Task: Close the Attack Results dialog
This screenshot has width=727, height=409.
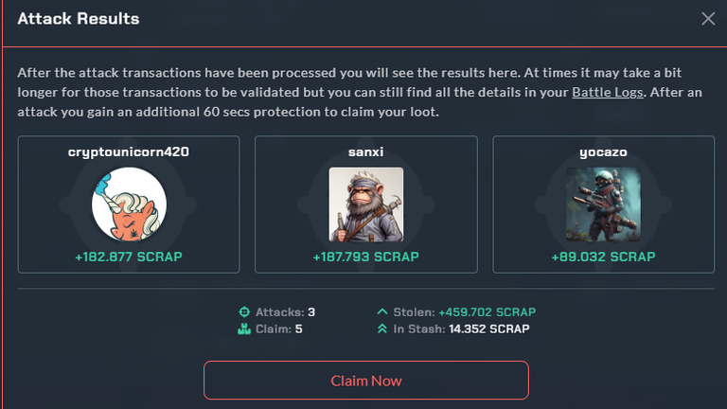Action: [708, 19]
